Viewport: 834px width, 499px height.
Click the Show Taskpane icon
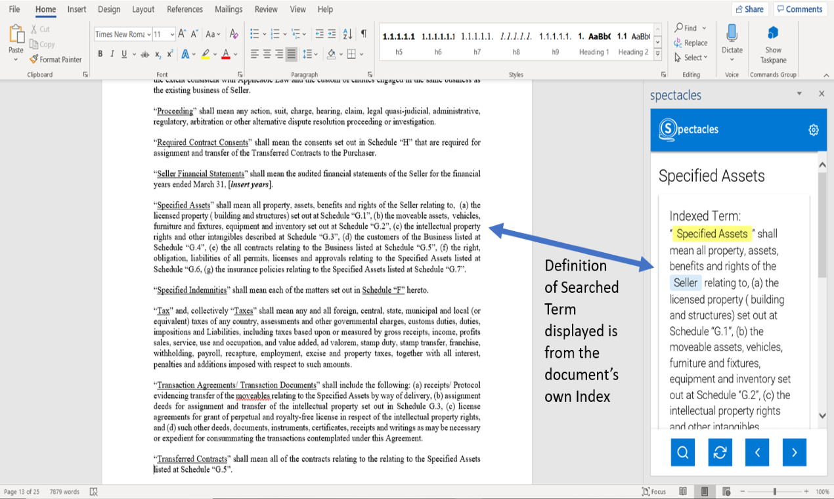[x=773, y=33]
